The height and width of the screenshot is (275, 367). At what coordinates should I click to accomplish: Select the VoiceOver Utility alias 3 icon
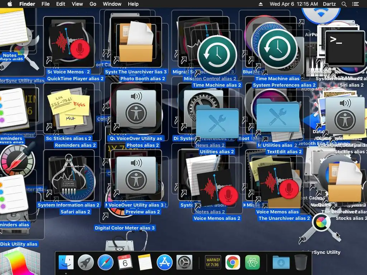coord(136,175)
